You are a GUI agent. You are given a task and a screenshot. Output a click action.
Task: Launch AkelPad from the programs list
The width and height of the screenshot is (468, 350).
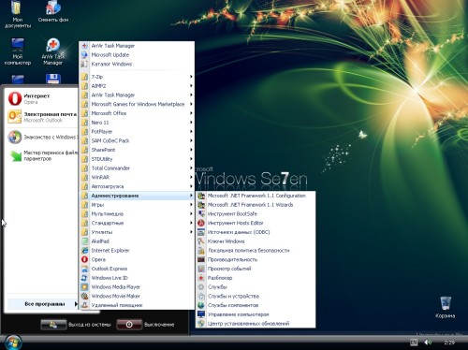[x=137, y=241]
